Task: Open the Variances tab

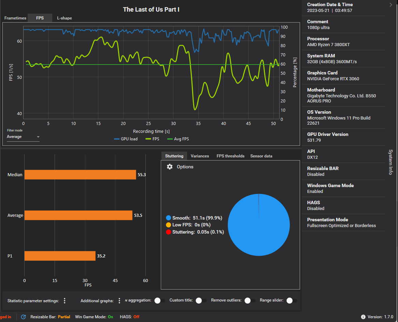Action: click(x=200, y=156)
